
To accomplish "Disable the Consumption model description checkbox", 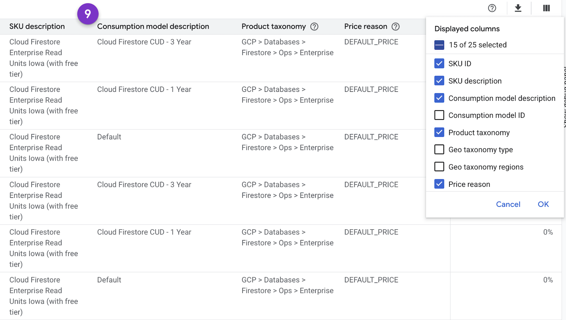I will point(439,98).
